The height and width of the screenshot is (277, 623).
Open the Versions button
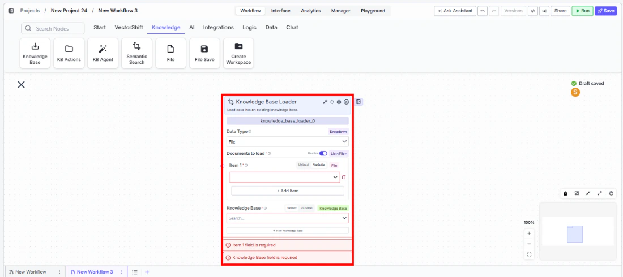pyautogui.click(x=513, y=11)
